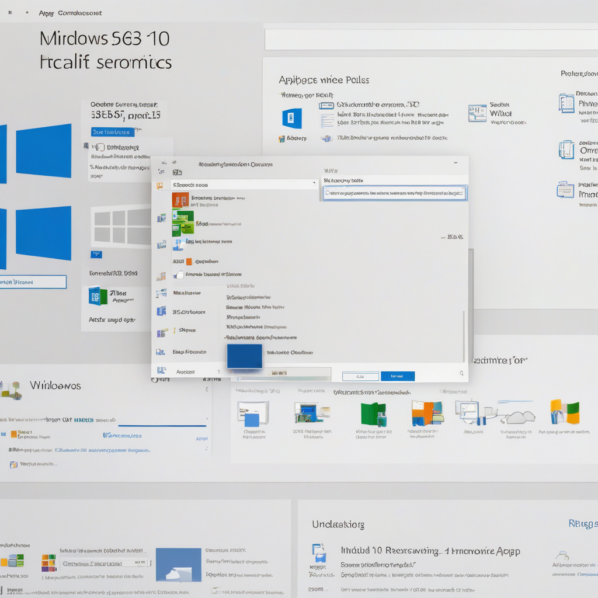Click the blue button under the 53EB5T heading
The image size is (598, 598).
click(x=113, y=131)
